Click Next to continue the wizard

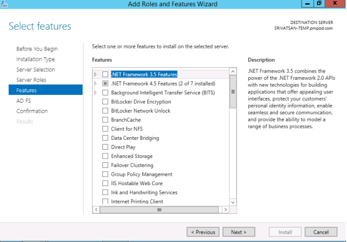coord(239,232)
